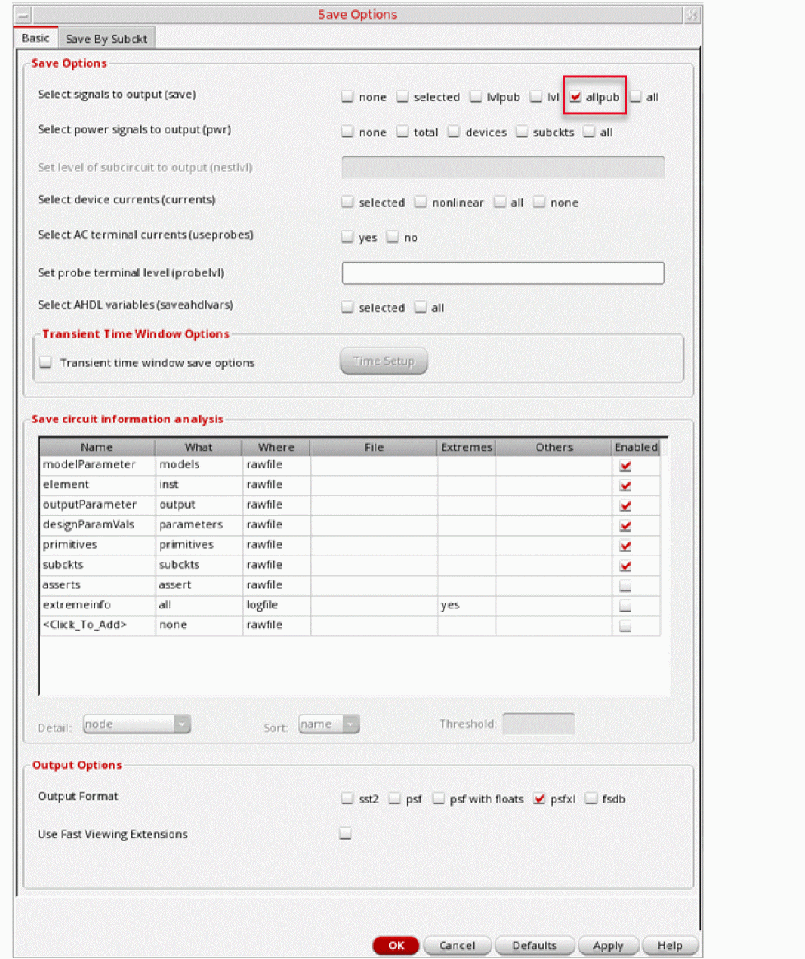Uncheck the 'allpub' save option

pyautogui.click(x=575, y=96)
